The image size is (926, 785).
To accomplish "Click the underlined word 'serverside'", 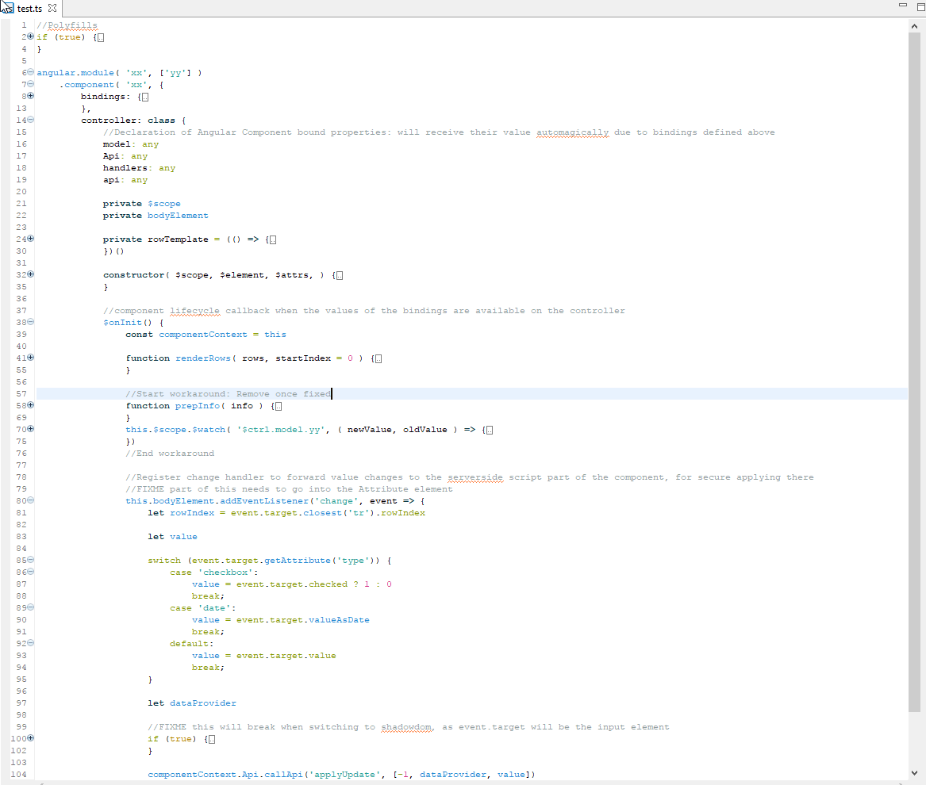I will (475, 477).
